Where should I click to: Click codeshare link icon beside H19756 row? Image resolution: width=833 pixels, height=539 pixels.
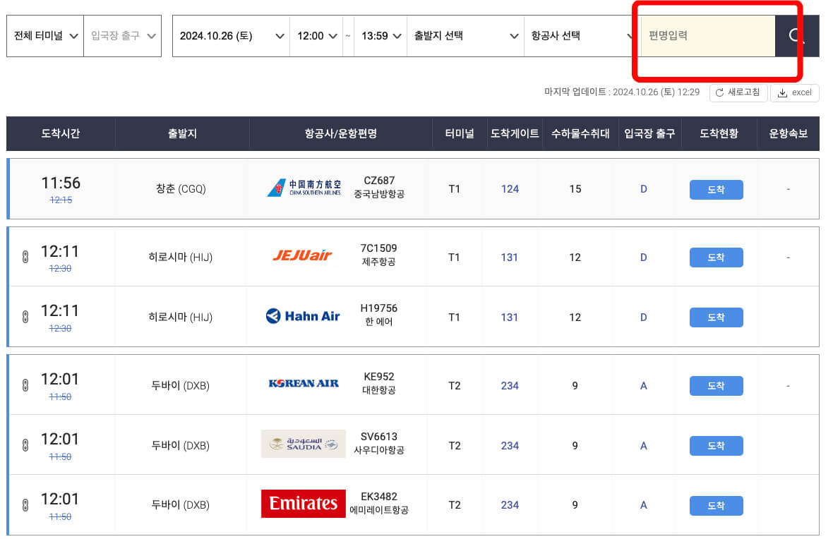25,317
